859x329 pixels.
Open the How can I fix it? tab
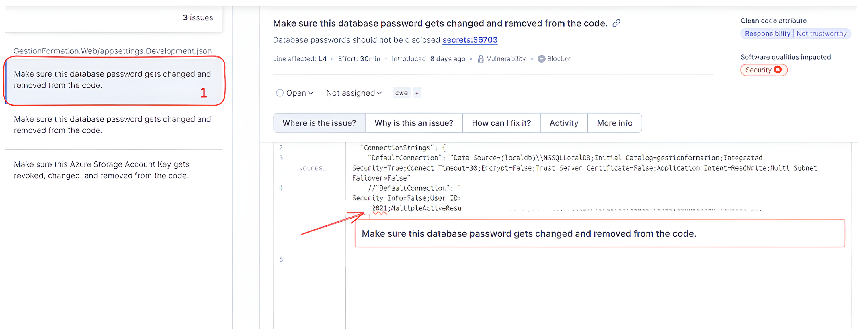(501, 123)
